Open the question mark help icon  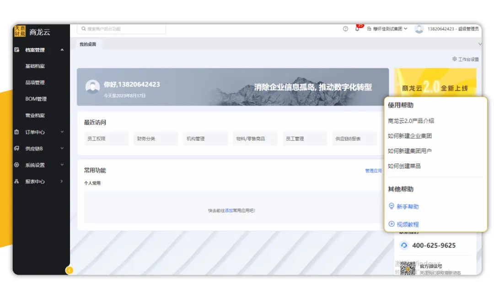click(x=345, y=29)
